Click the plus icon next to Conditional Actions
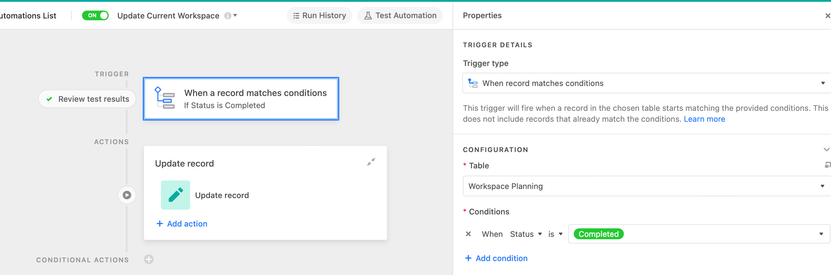Viewport: 831px width, 275px height. pos(149,259)
